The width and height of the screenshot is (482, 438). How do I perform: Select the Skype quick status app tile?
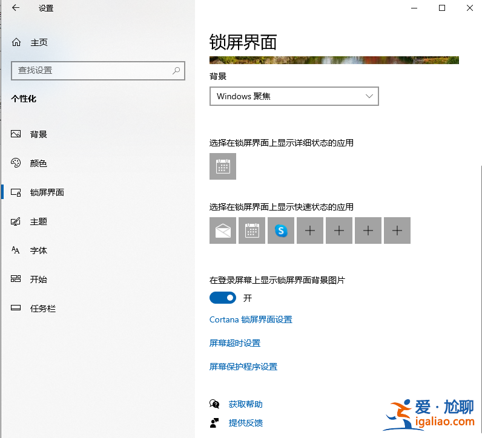pyautogui.click(x=281, y=230)
